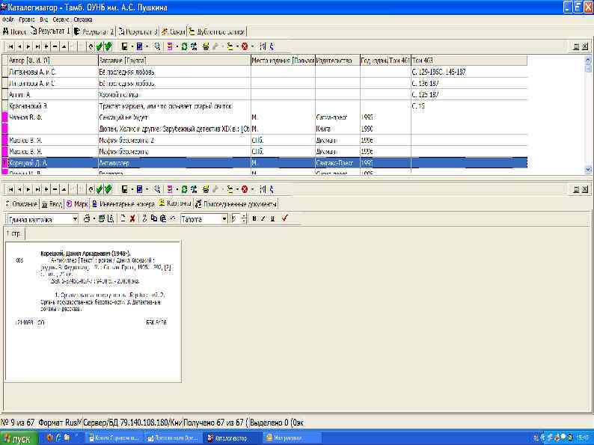This screenshot has width=594, height=445.
Task: Click the blue document icon in results toolbar
Action: pyautogui.click(x=139, y=46)
